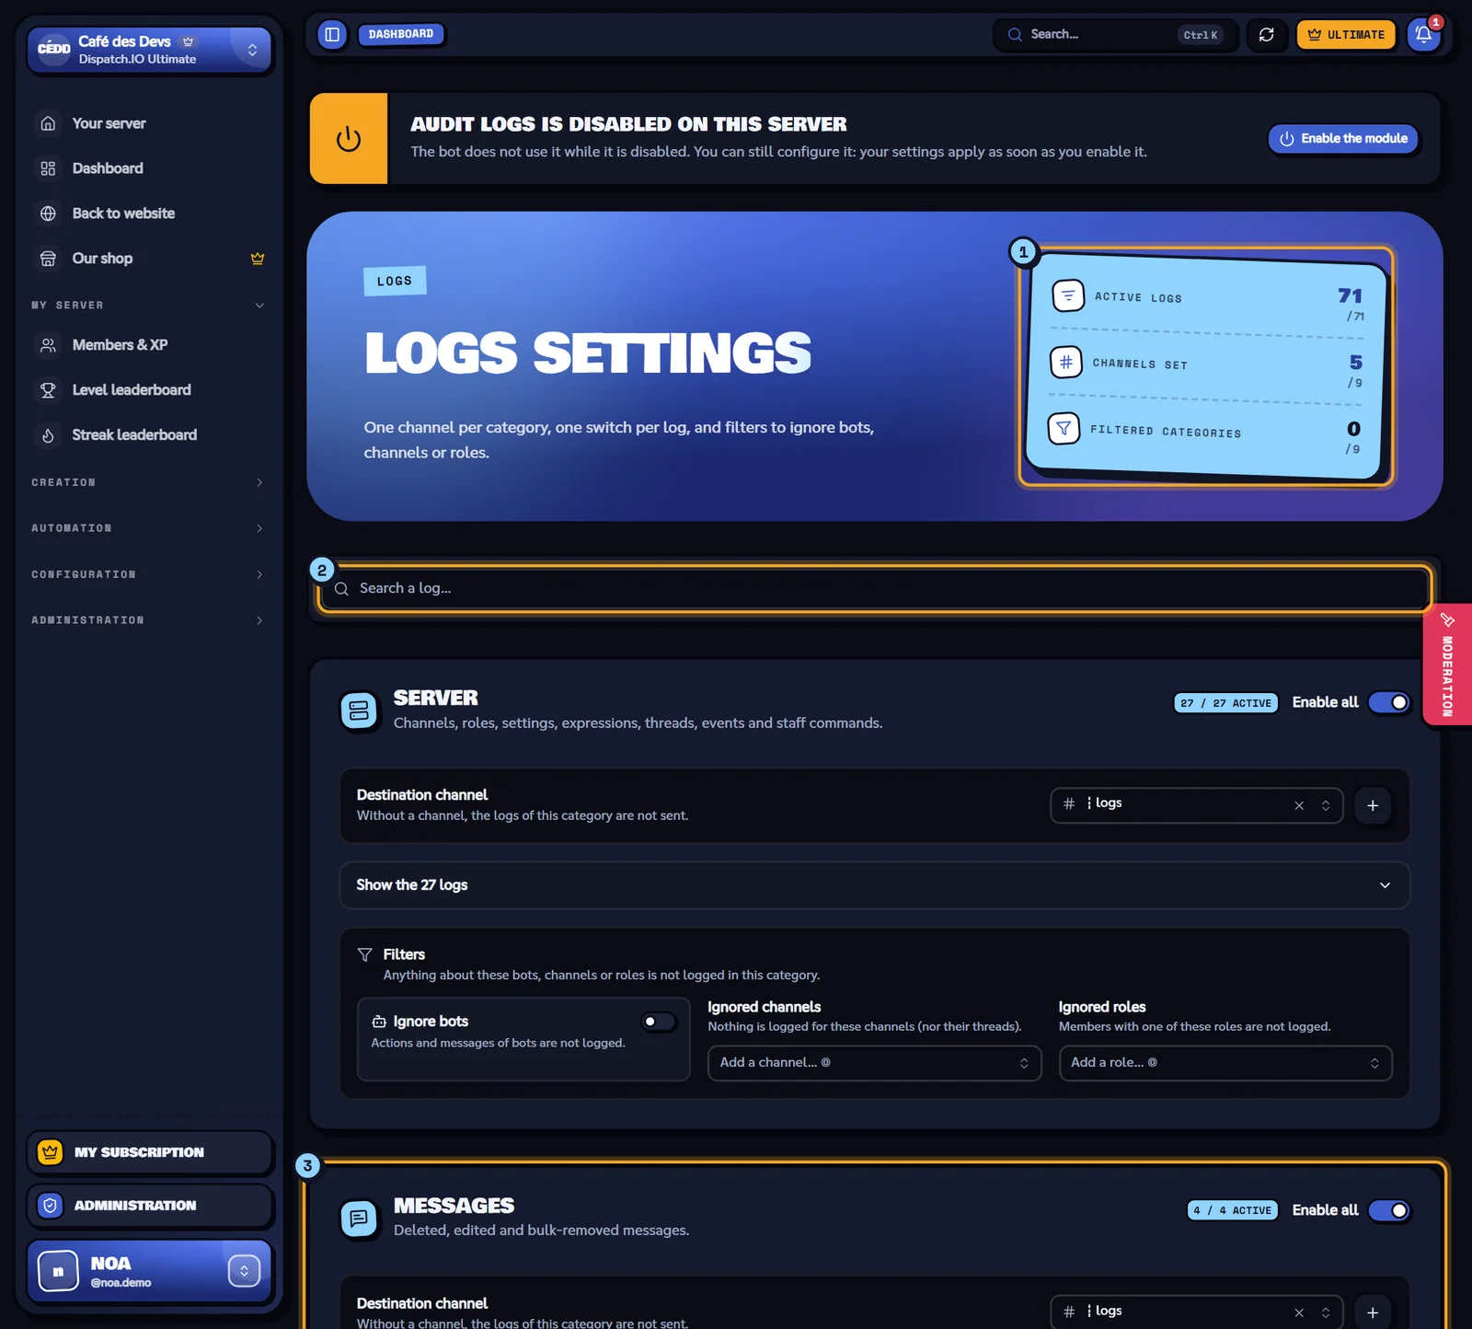
Task: Open the notifications bell
Action: 1423,34
